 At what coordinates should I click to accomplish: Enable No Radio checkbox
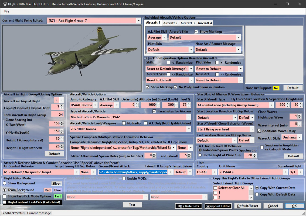pos(124,123)
